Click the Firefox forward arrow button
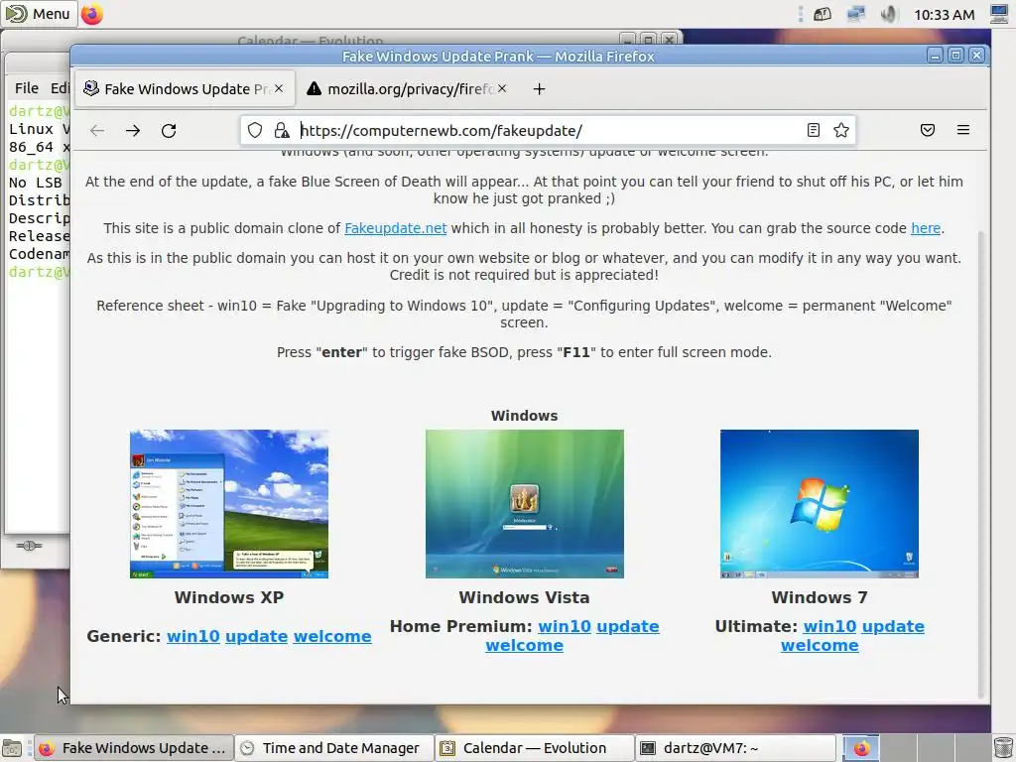This screenshot has width=1016, height=762. click(x=133, y=131)
